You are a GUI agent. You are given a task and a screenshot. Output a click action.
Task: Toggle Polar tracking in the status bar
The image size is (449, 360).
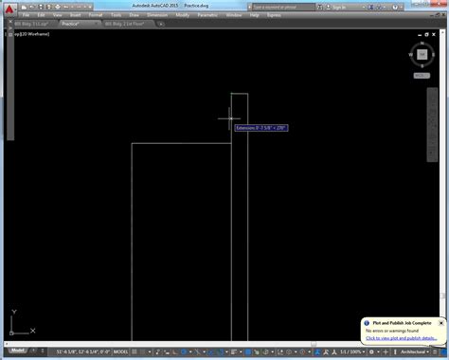(x=184, y=351)
